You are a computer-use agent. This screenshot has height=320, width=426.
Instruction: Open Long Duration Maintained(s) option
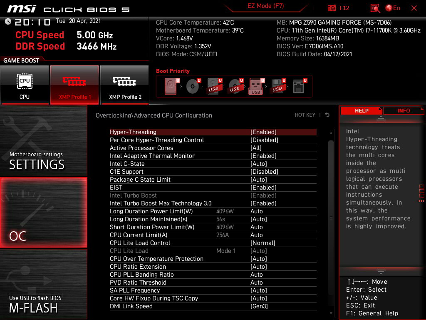point(213,219)
